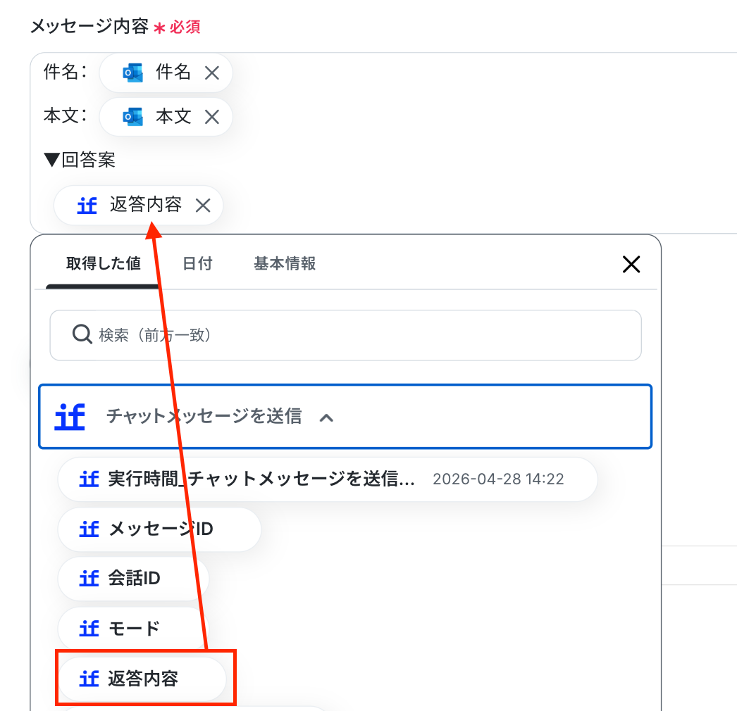Click the chevron next to チャットメッセージを送信
Viewport: 737px width, 711px height.
point(326,417)
